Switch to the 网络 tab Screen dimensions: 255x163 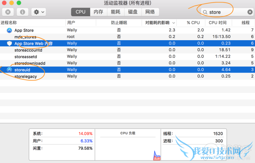150,12
